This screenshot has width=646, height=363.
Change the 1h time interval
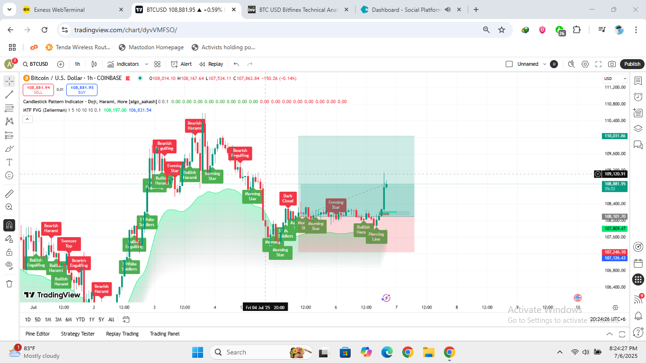77,64
